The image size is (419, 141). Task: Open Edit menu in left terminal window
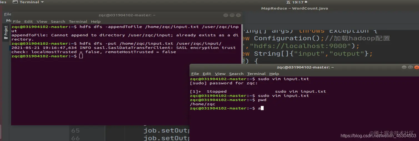pyautogui.click(x=29, y=22)
